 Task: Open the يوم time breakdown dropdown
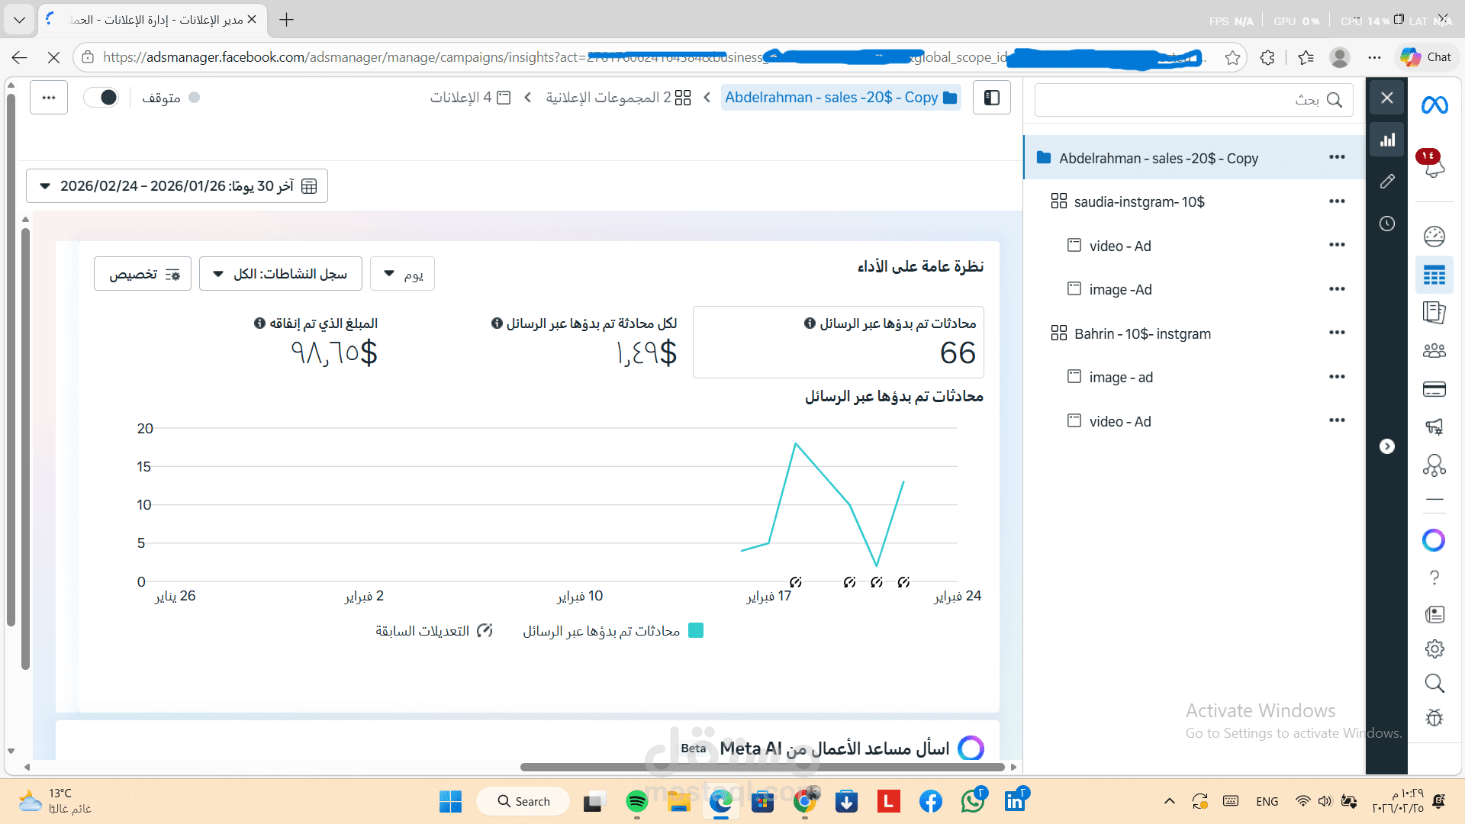[x=402, y=273]
